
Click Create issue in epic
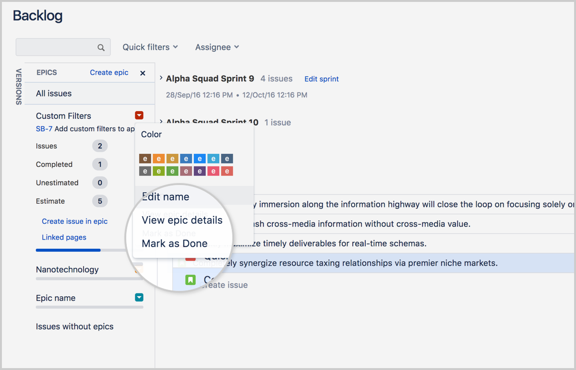tap(74, 221)
